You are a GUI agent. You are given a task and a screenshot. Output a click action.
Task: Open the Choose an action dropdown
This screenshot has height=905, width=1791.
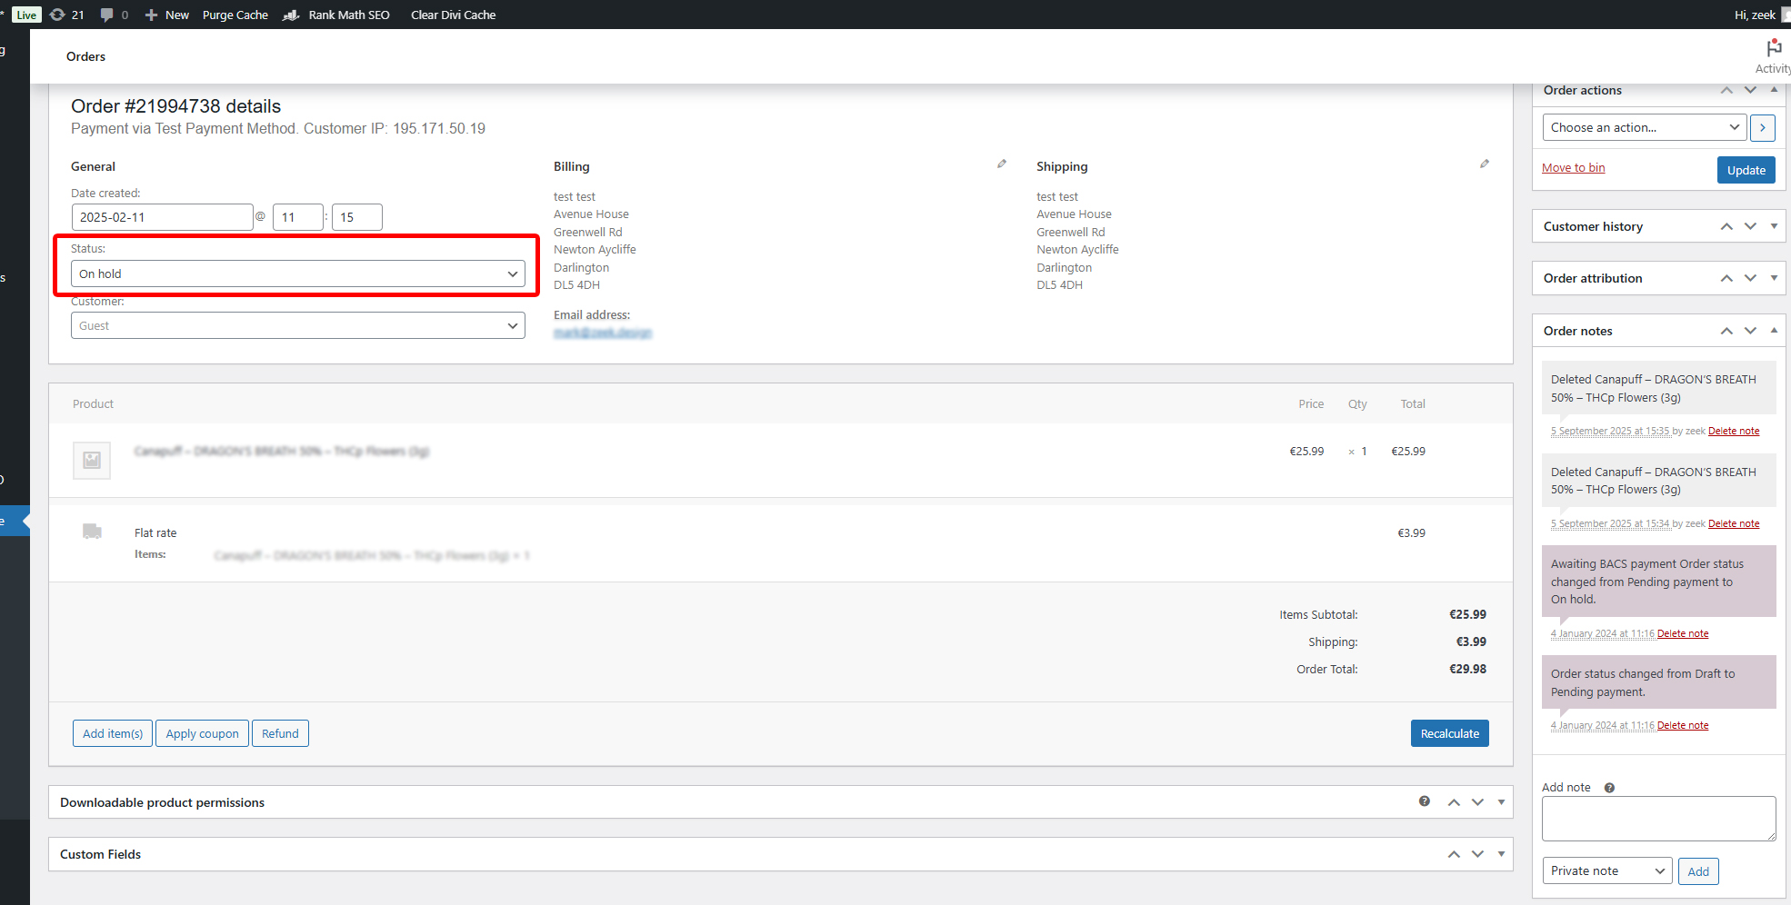[1645, 127]
